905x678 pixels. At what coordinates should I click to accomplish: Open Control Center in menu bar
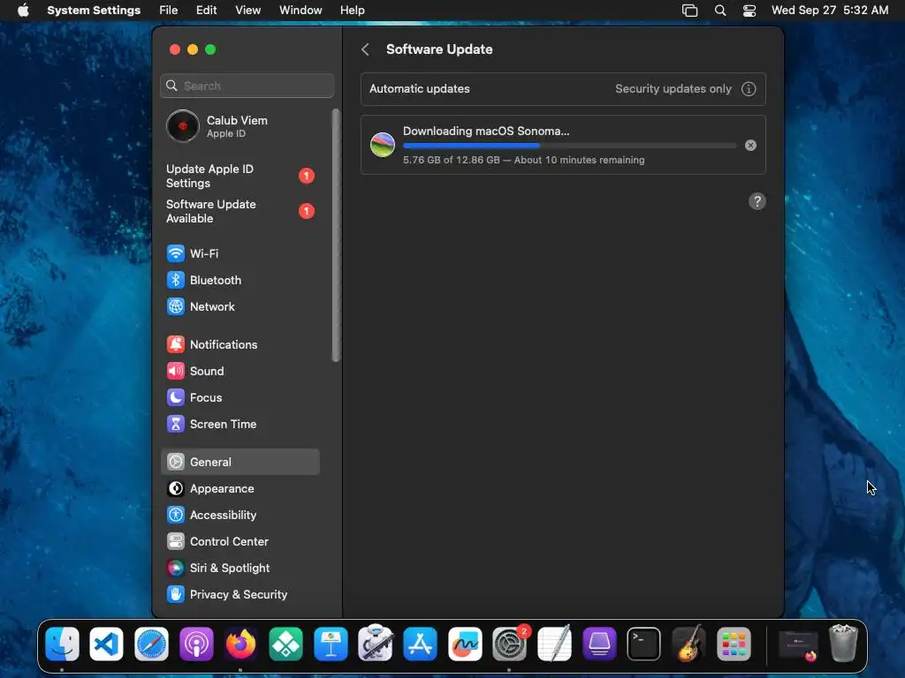[x=749, y=11]
